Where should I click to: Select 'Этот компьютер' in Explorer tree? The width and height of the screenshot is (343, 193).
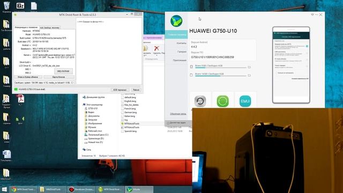93,105
